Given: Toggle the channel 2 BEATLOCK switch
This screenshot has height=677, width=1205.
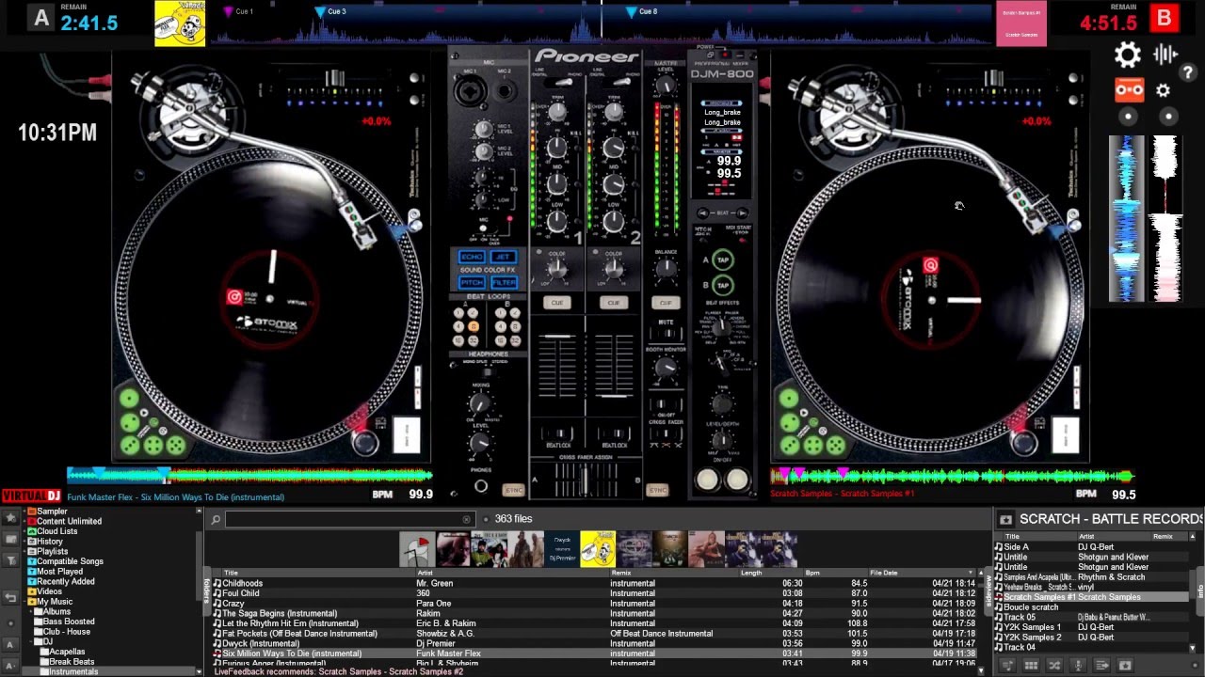Looking at the screenshot, I should click(615, 433).
